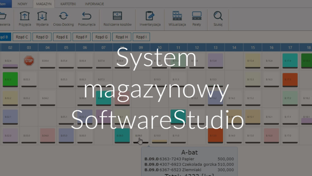
Task: Select blue slot B.05.0
Action: tap(66, 135)
